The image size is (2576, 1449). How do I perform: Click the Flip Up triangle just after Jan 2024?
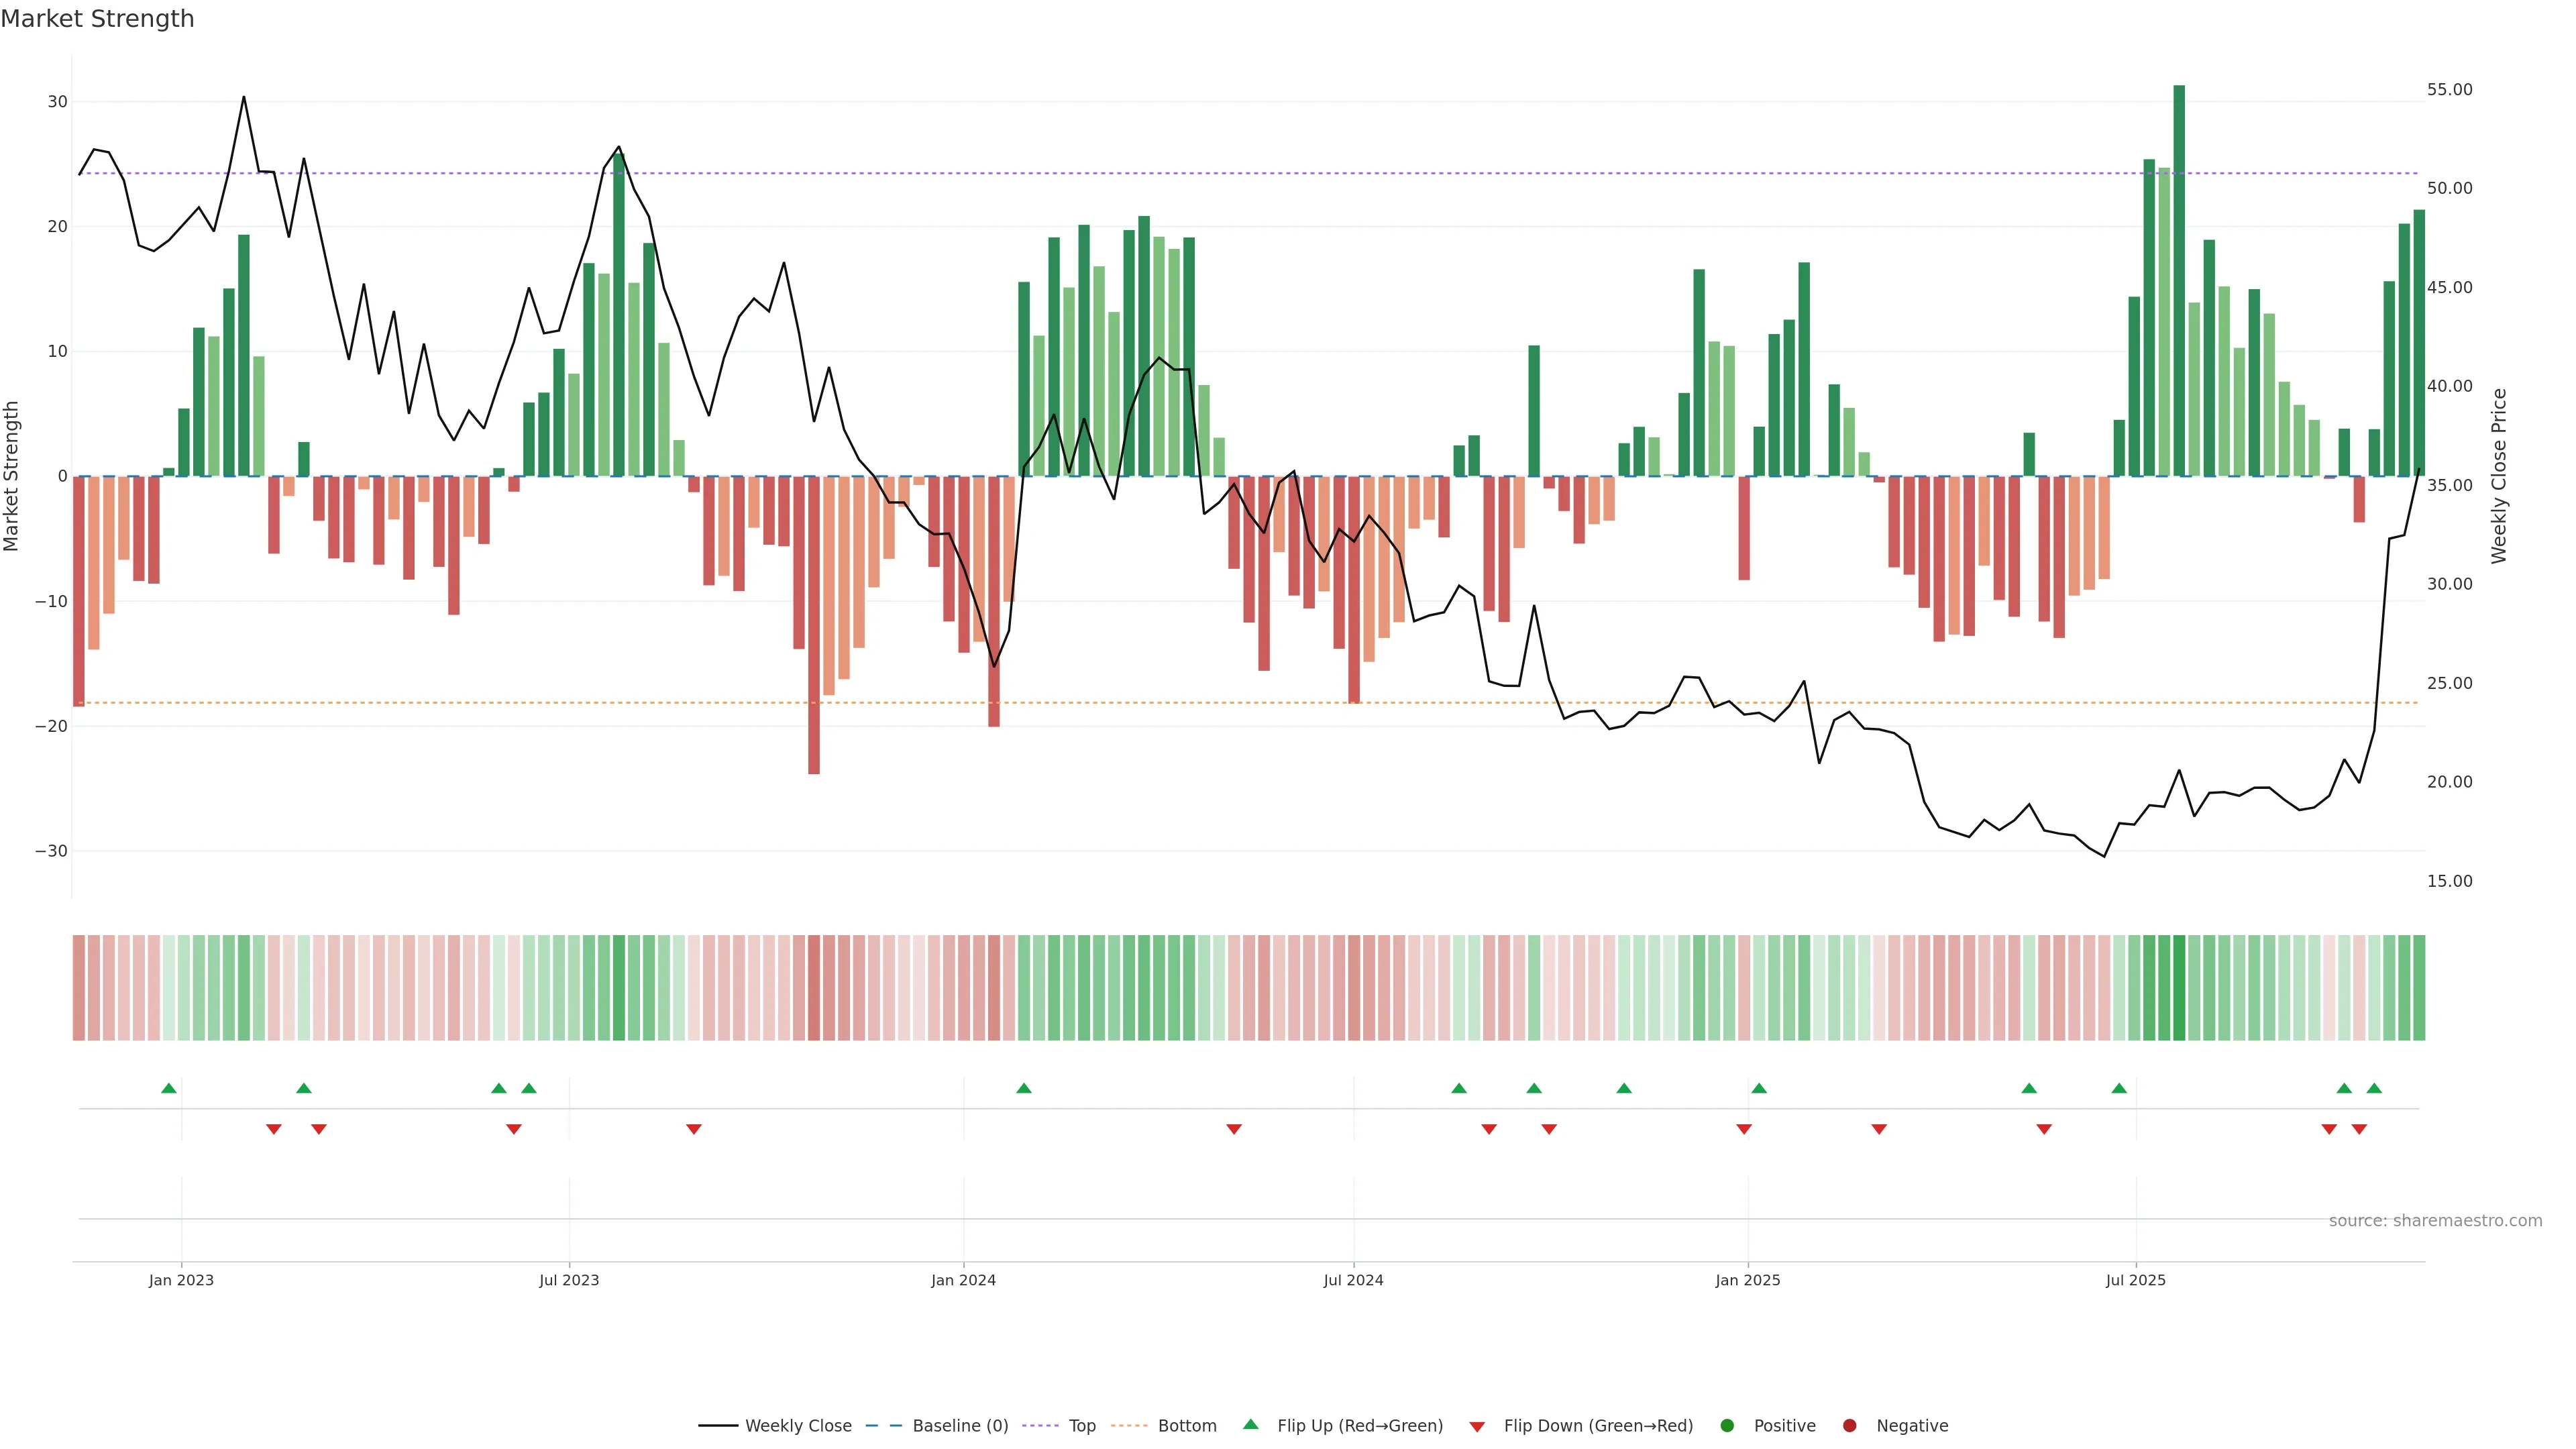[1023, 1088]
